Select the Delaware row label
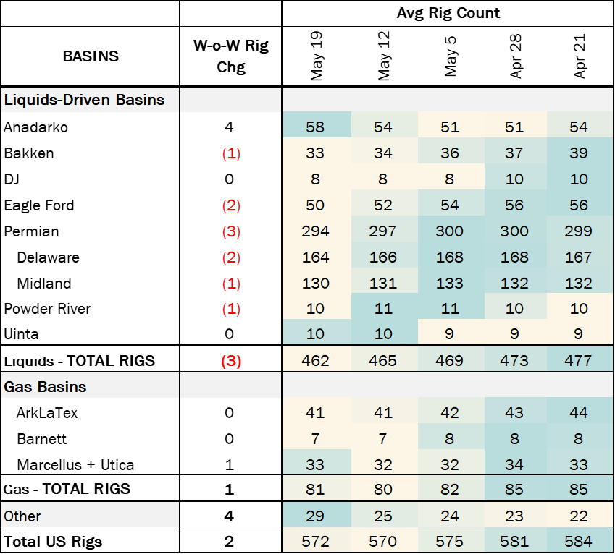 pos(49,257)
